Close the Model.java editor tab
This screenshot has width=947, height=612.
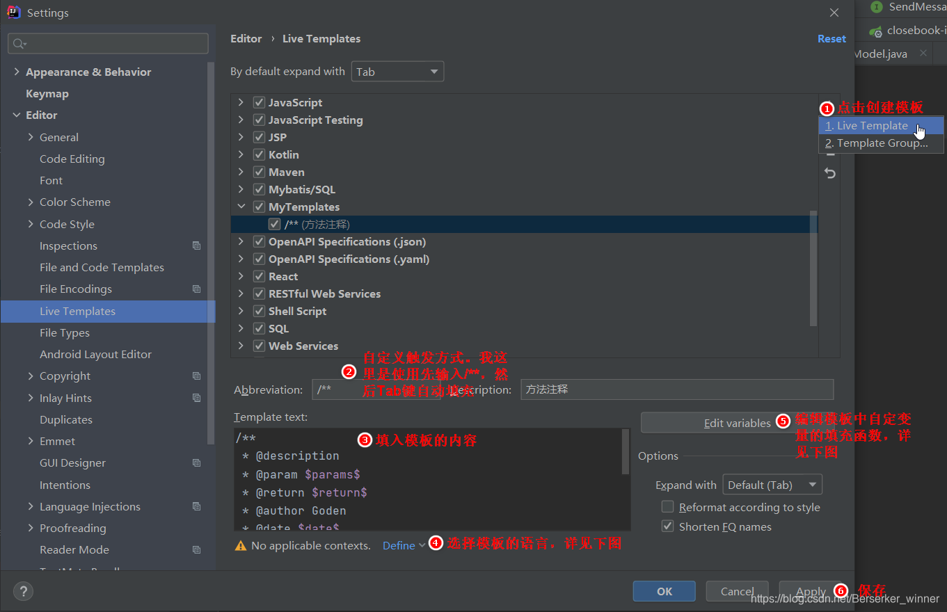pyautogui.click(x=923, y=53)
